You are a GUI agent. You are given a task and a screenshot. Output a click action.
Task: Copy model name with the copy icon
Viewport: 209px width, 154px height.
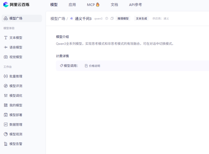pos(112,19)
